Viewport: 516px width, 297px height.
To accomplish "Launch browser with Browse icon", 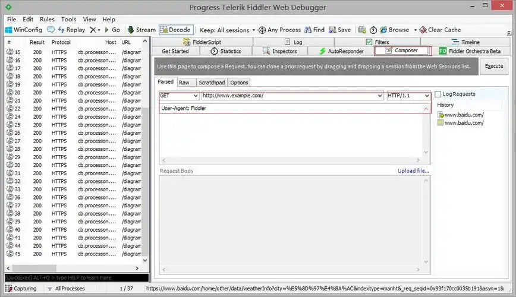I will [395, 30].
